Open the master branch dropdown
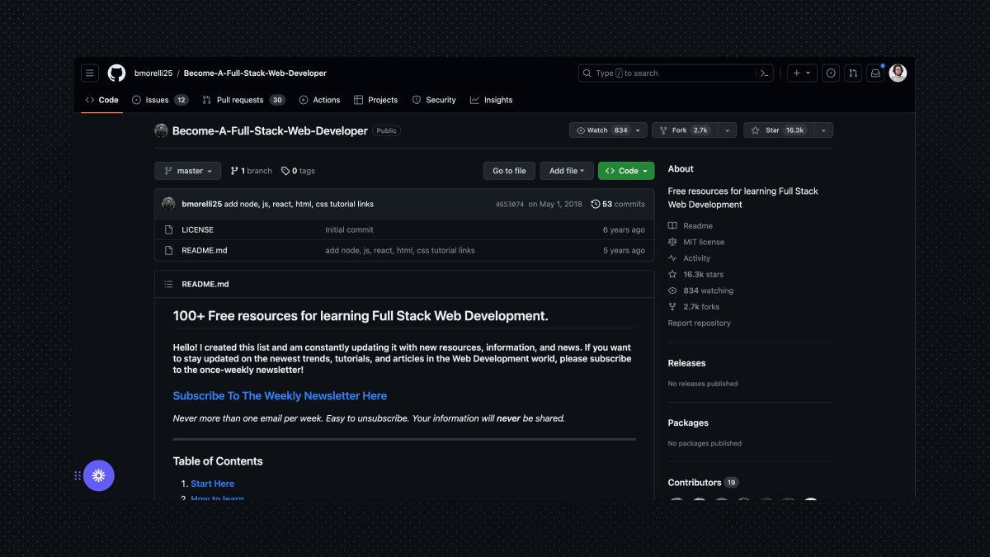The width and height of the screenshot is (990, 557). click(x=187, y=171)
